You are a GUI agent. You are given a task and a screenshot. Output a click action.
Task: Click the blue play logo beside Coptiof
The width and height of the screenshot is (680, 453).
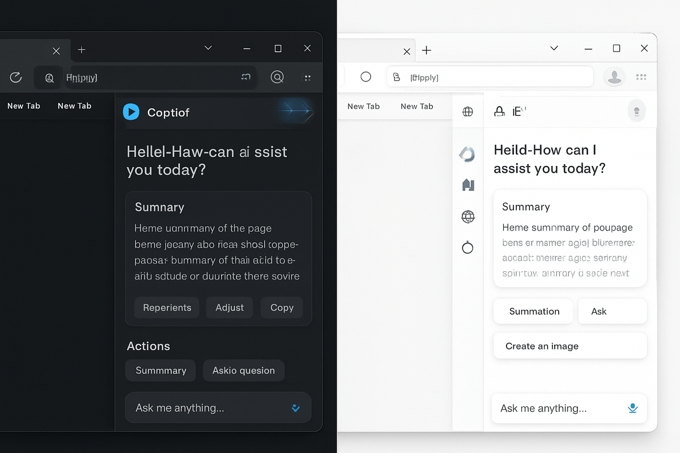[x=131, y=112]
